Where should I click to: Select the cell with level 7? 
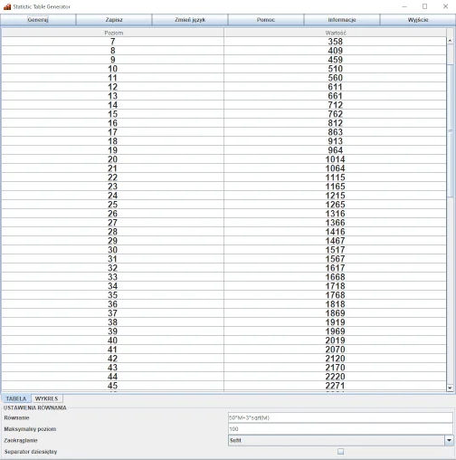(x=113, y=42)
